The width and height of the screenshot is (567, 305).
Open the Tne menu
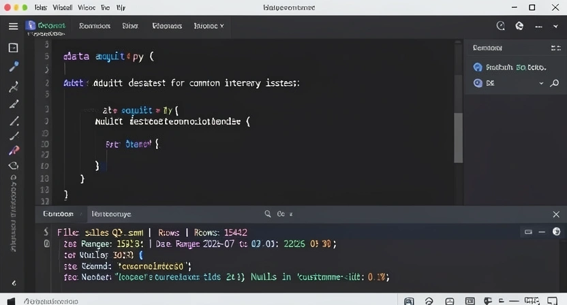tap(105, 7)
